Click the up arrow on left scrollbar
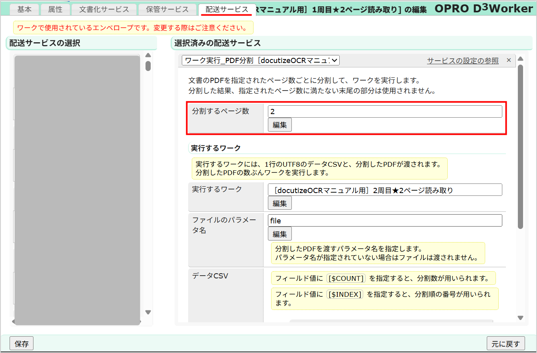 pos(148,55)
